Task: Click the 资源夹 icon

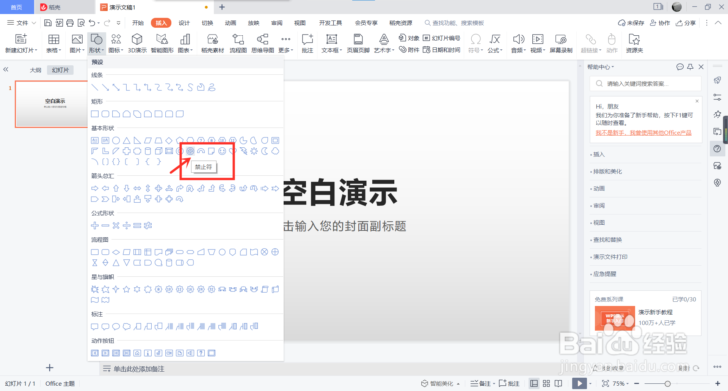Action: (634, 43)
